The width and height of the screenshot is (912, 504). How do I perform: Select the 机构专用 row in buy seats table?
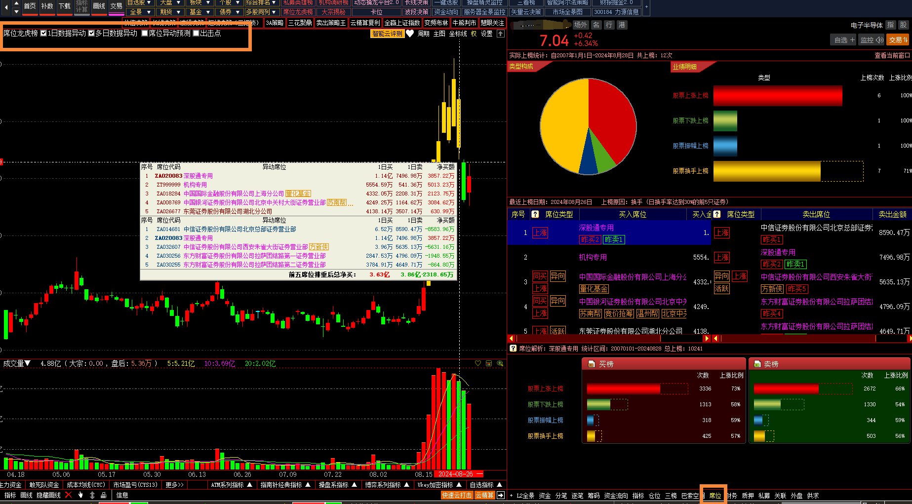[x=593, y=257]
